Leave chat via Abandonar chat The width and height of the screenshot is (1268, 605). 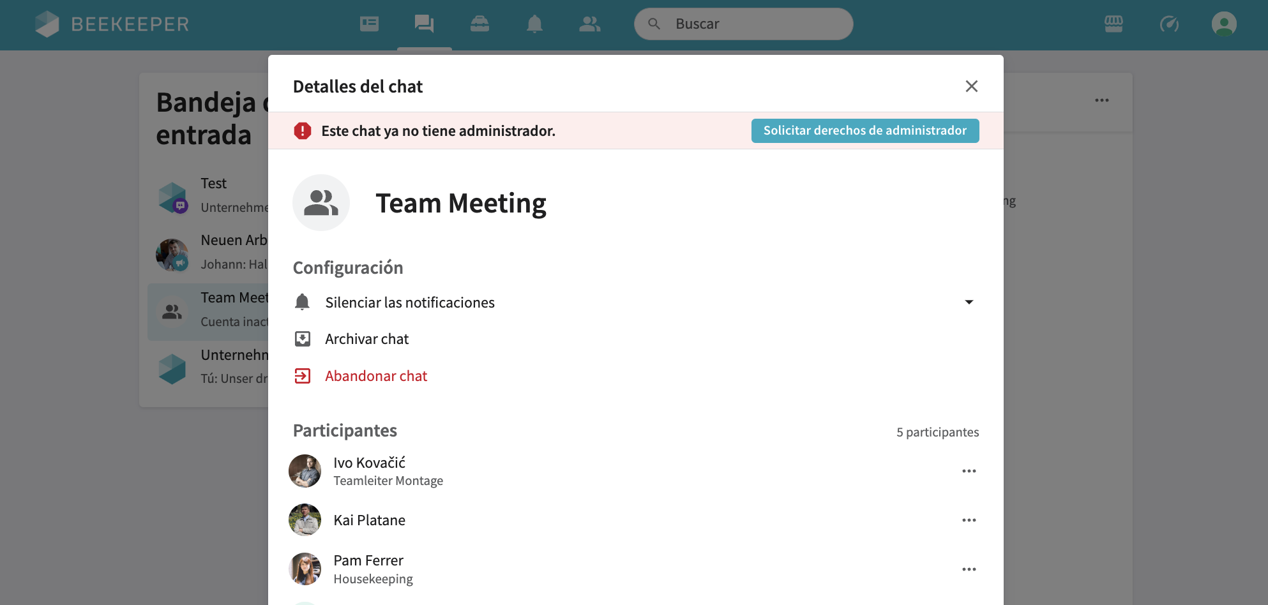pyautogui.click(x=375, y=376)
